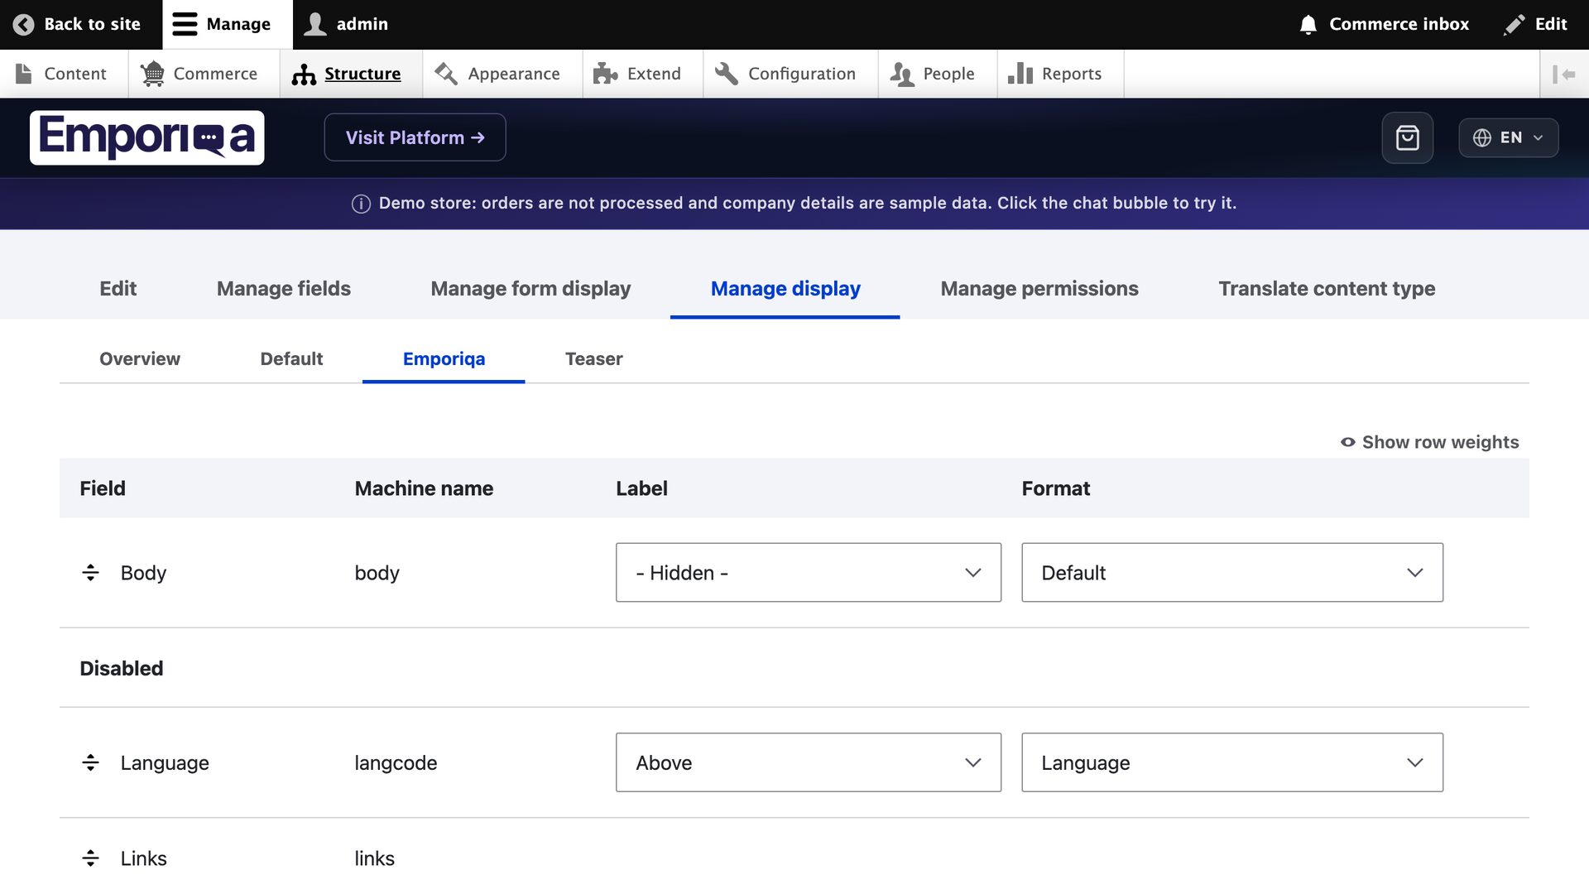Select the Emporiqa view mode tab
This screenshot has height=894, width=1589.
pyautogui.click(x=444, y=358)
